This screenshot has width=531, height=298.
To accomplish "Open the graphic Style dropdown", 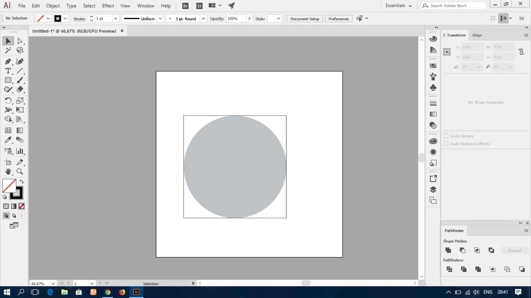I will [x=278, y=19].
